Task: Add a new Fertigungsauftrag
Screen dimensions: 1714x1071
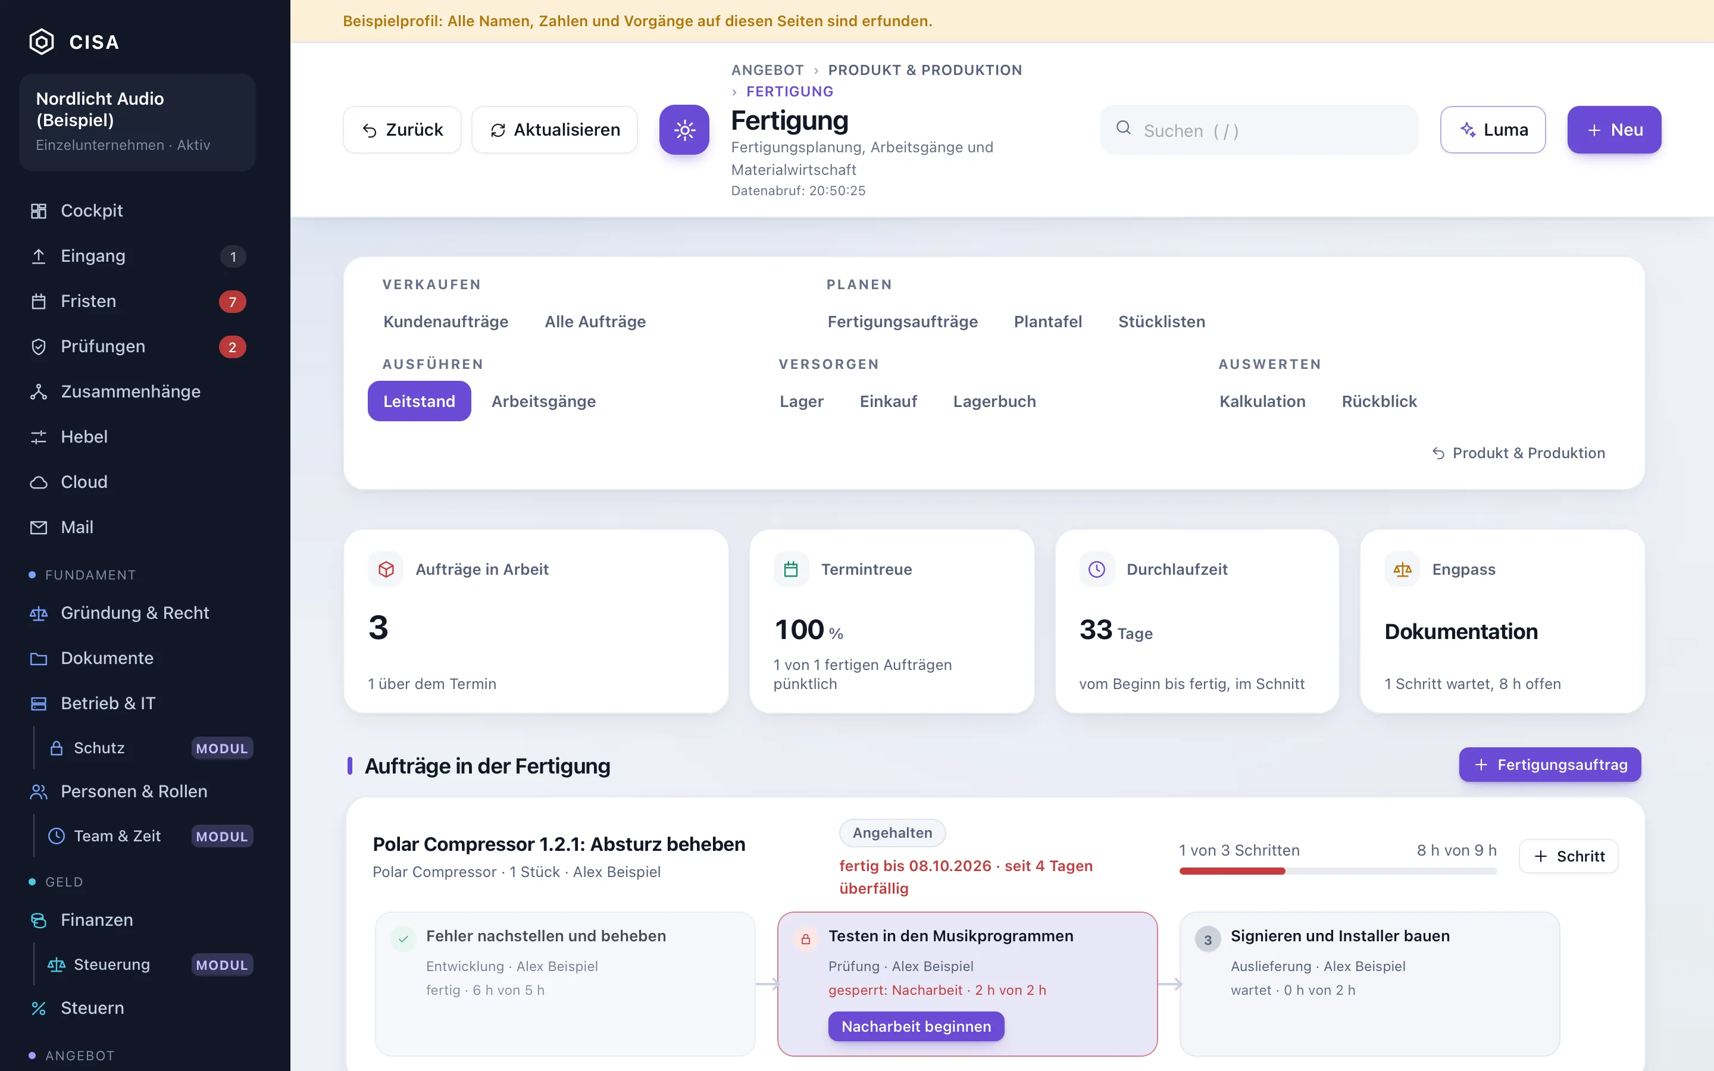Action: [1550, 765]
